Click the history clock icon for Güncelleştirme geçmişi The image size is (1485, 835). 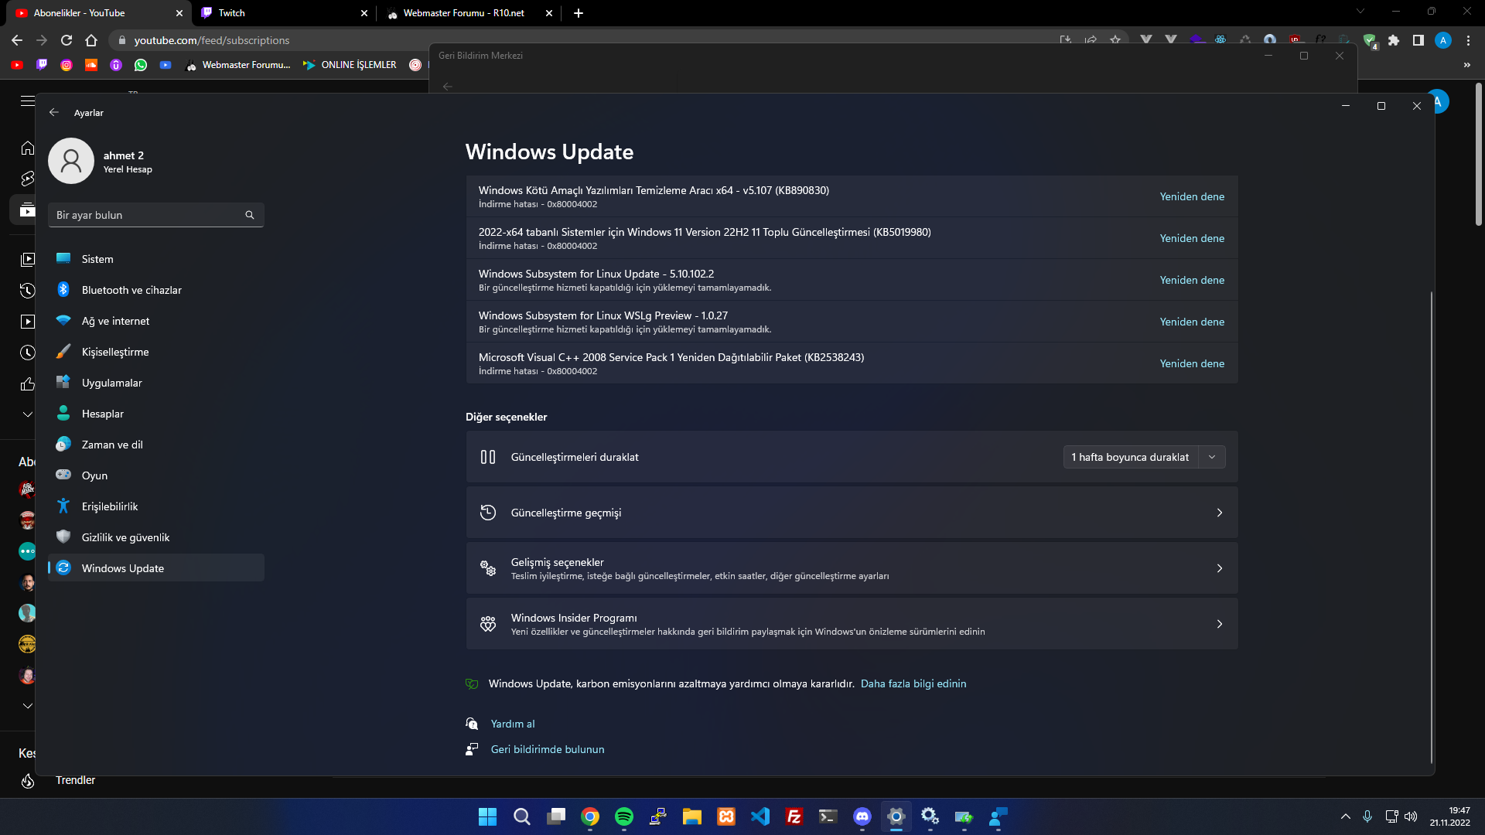pos(488,513)
